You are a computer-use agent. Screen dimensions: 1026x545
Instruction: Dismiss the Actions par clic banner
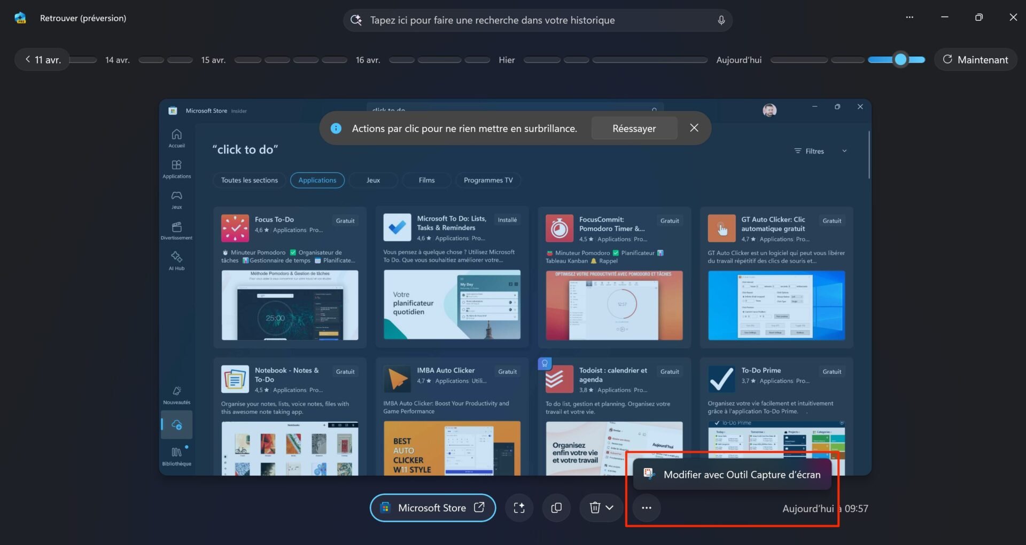[694, 128]
